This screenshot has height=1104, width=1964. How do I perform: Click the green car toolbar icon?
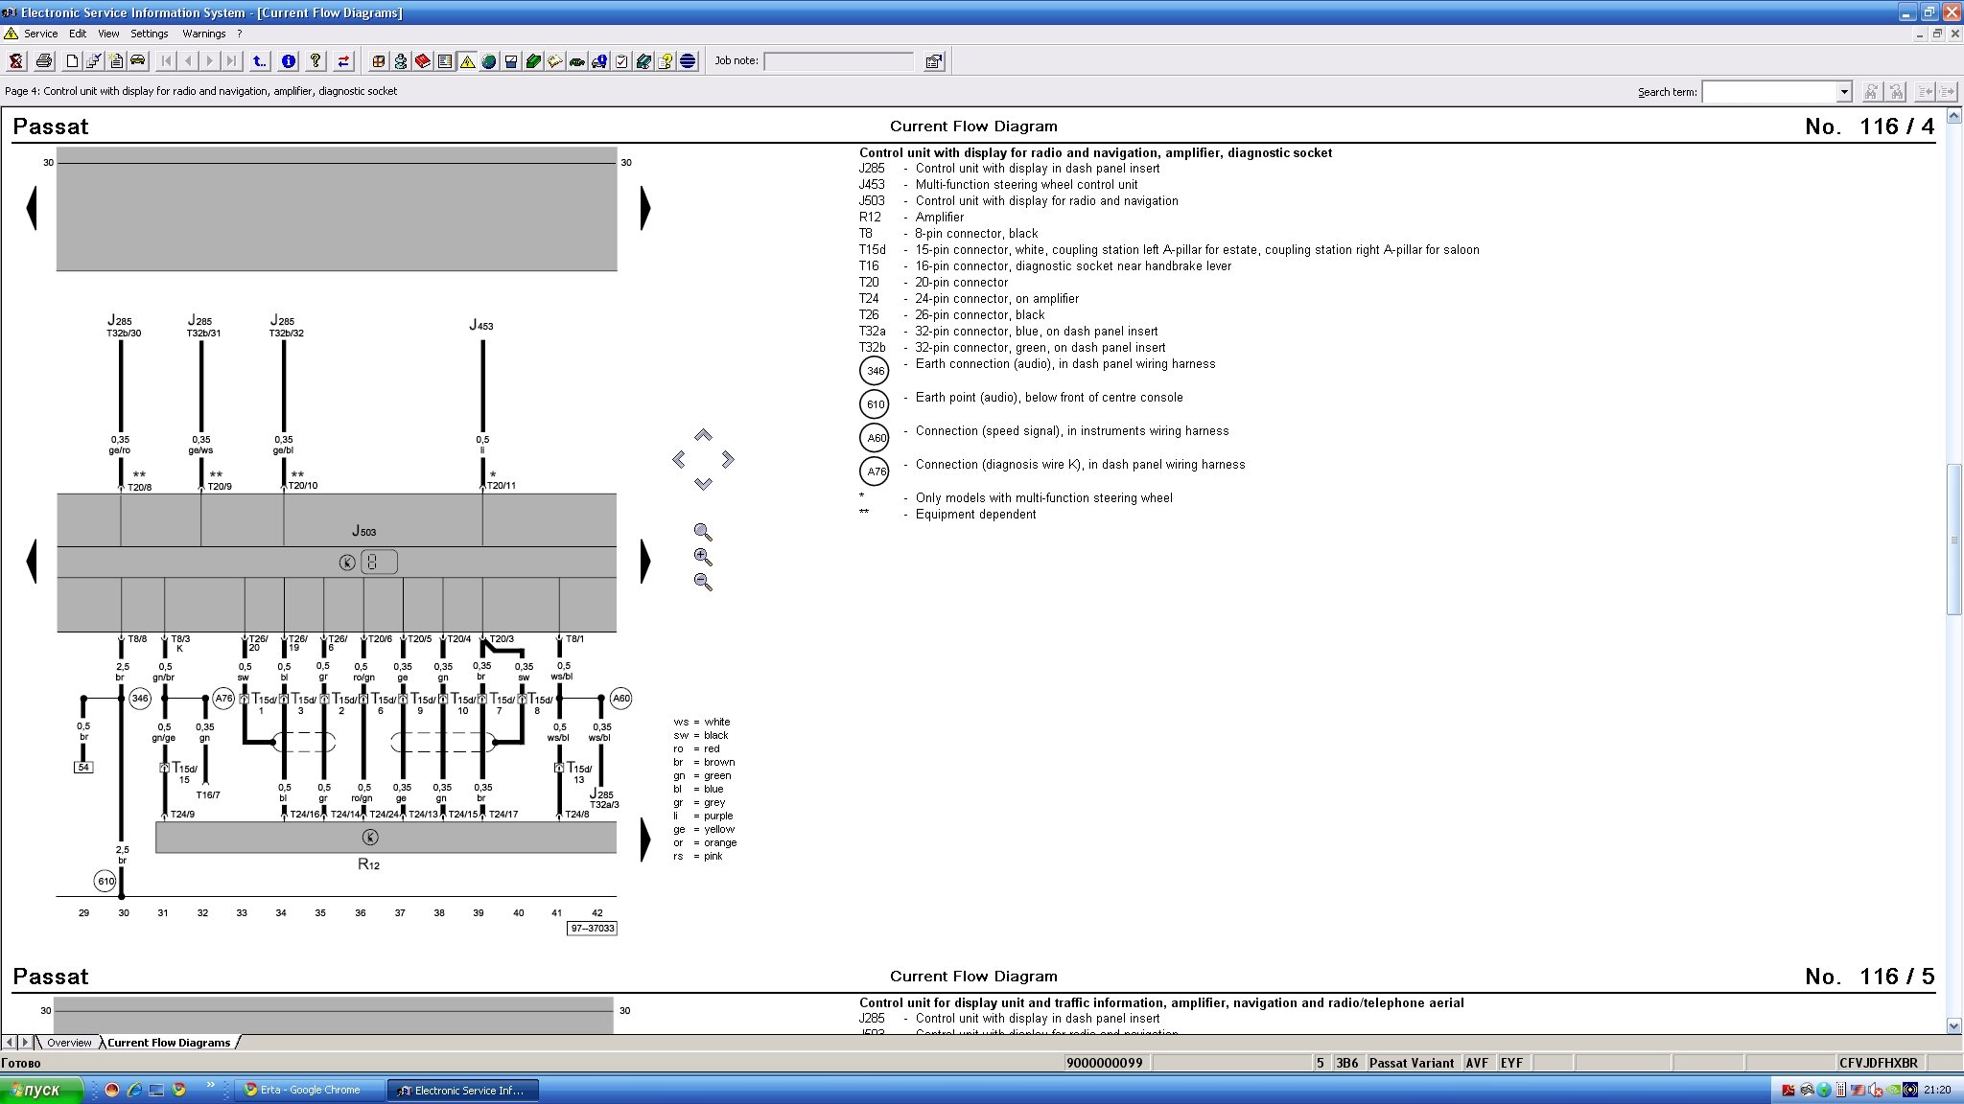(577, 61)
